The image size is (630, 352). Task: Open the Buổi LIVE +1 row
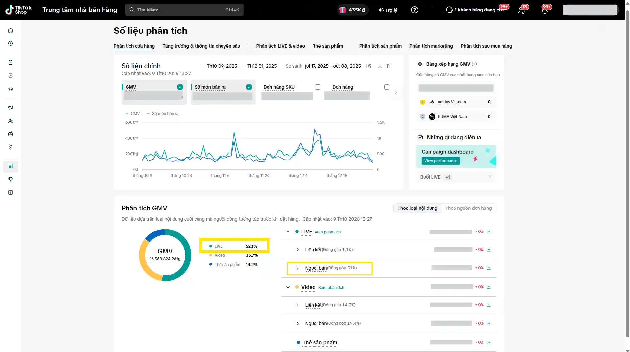456,177
